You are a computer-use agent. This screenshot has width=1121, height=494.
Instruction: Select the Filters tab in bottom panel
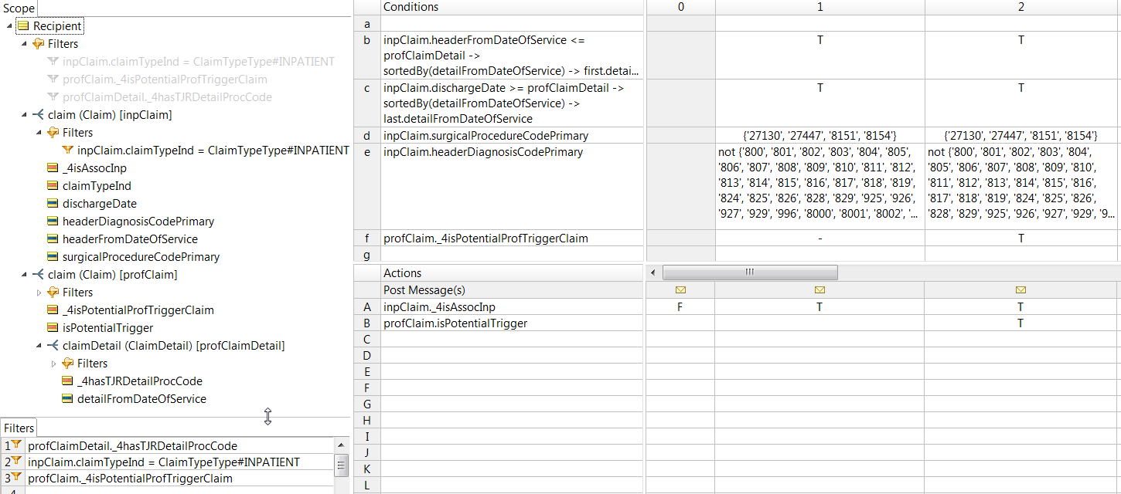tap(19, 428)
